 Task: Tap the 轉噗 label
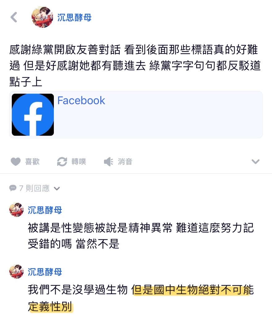pos(79,162)
